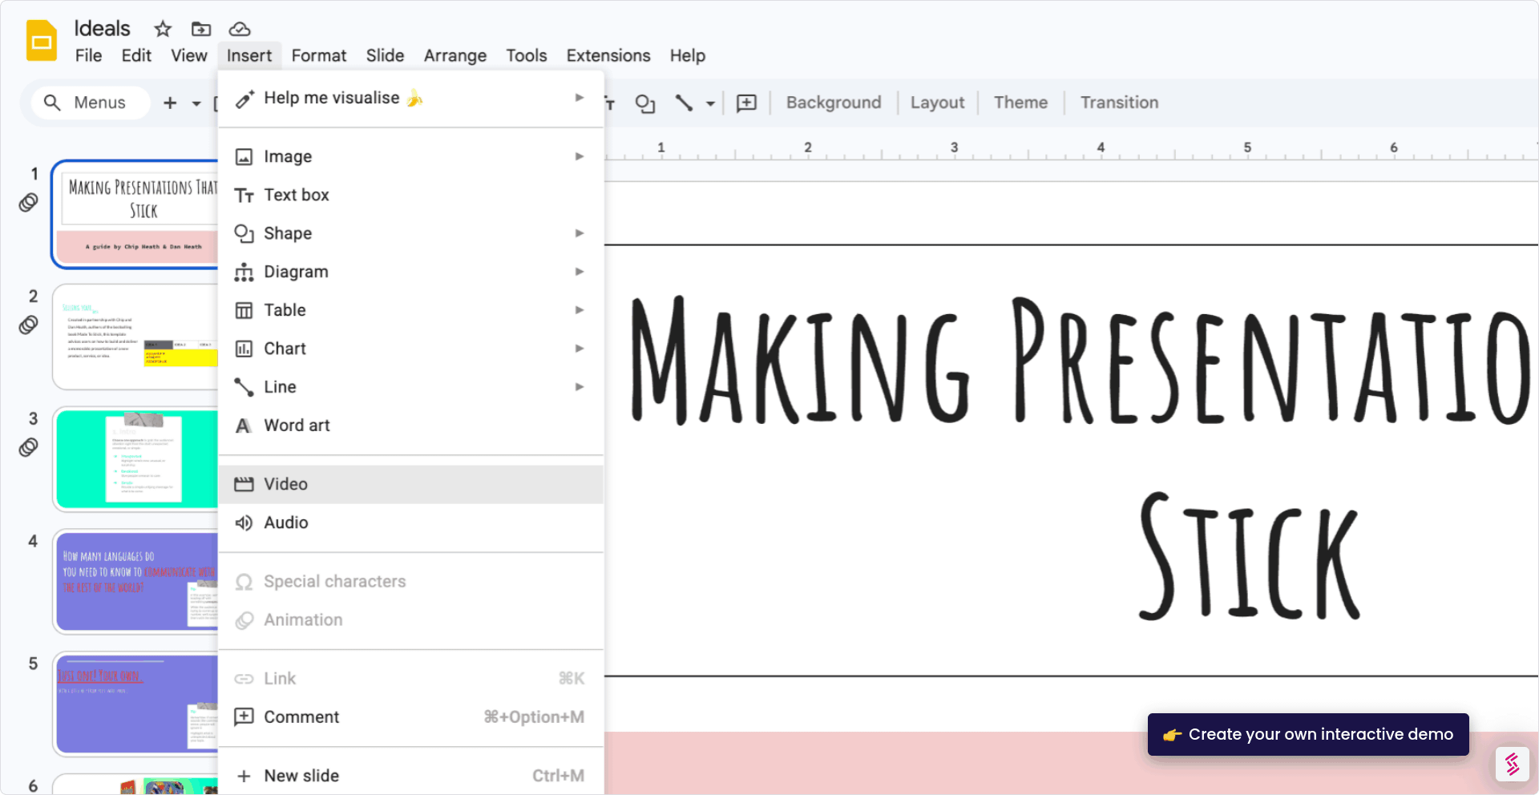Select the shape tool in toolbar
The height and width of the screenshot is (795, 1539).
click(x=645, y=103)
